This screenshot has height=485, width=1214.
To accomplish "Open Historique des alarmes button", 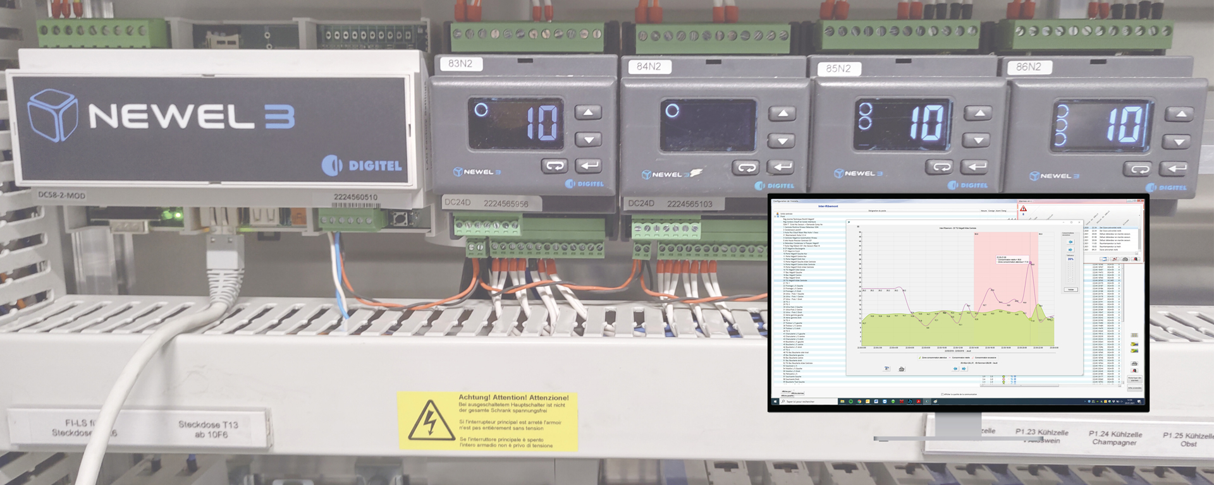I will tap(1134, 379).
